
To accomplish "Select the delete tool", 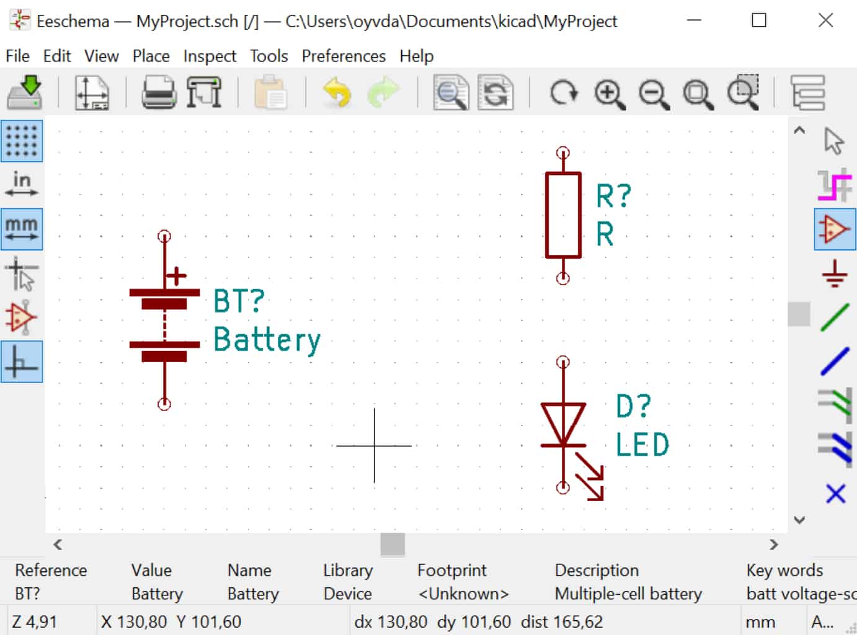I will pos(835,494).
